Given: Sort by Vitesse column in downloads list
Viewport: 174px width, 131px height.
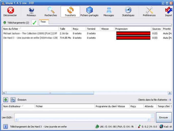Looking at the screenshot, I should tap(107, 29).
